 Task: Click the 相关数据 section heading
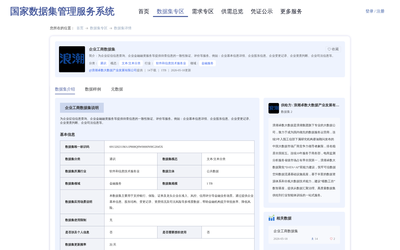[x=284, y=218]
